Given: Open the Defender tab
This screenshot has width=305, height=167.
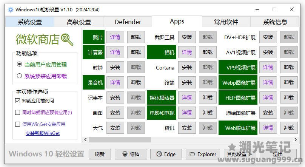Looking at the screenshot, I should (x=128, y=22).
